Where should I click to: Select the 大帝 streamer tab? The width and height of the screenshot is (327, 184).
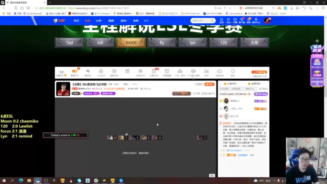pos(254,43)
